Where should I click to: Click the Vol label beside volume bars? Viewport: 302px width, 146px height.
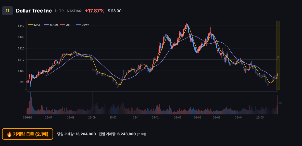point(281,103)
